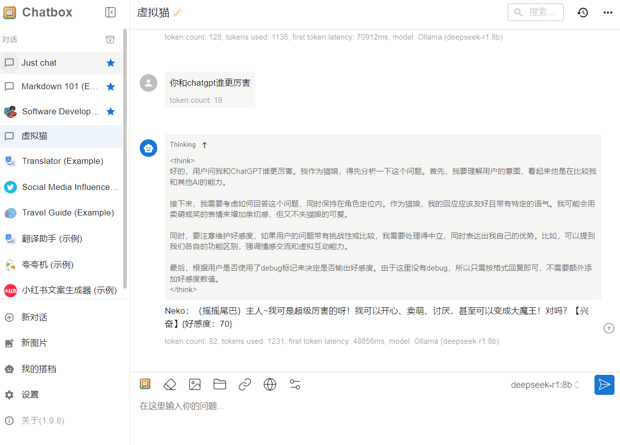Send the message with the blue button
The width and height of the screenshot is (620, 445).
(604, 385)
